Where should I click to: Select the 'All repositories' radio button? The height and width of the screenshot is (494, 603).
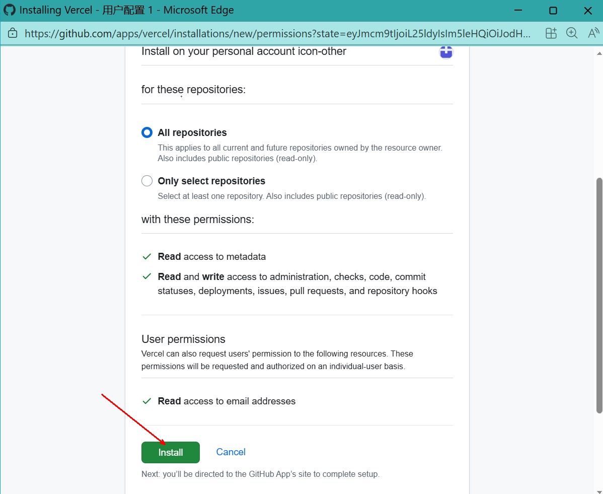pyautogui.click(x=146, y=132)
